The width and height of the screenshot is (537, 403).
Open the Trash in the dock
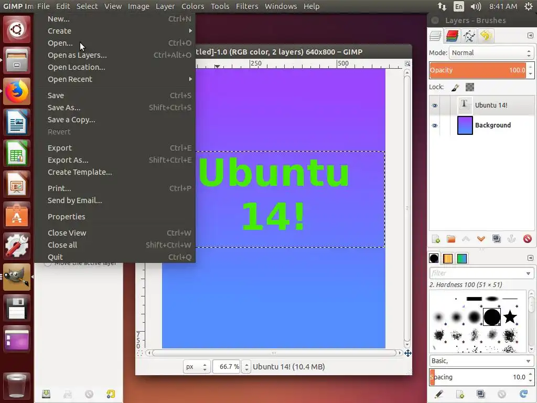point(17,386)
